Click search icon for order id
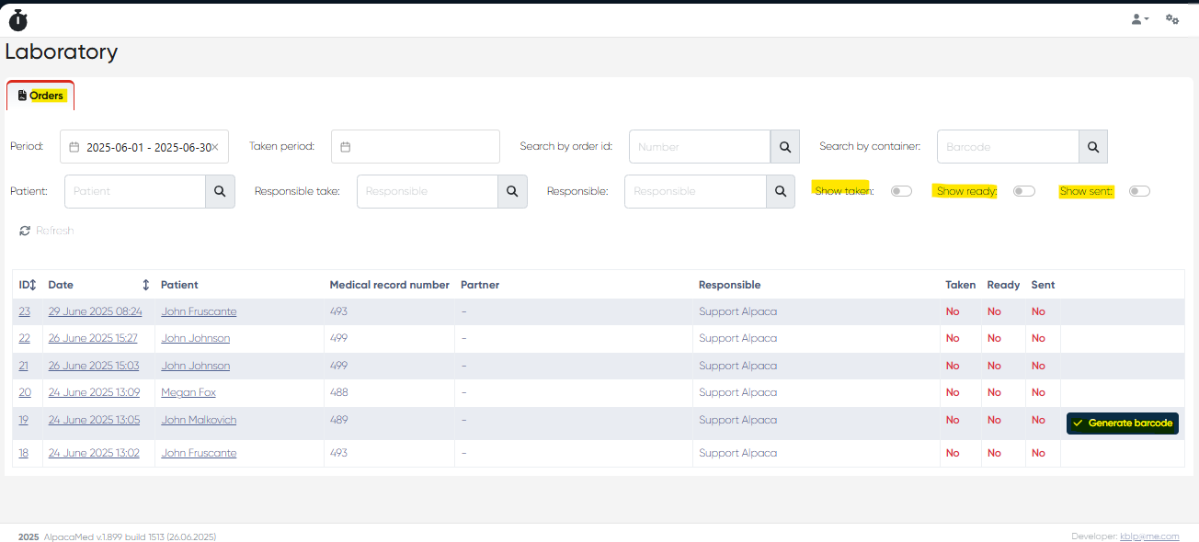 click(x=784, y=147)
